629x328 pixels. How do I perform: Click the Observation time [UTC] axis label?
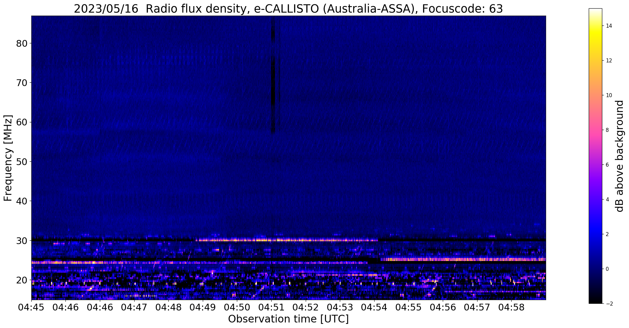tap(288, 319)
